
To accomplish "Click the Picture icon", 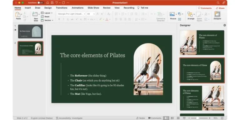I will click(172, 14).
